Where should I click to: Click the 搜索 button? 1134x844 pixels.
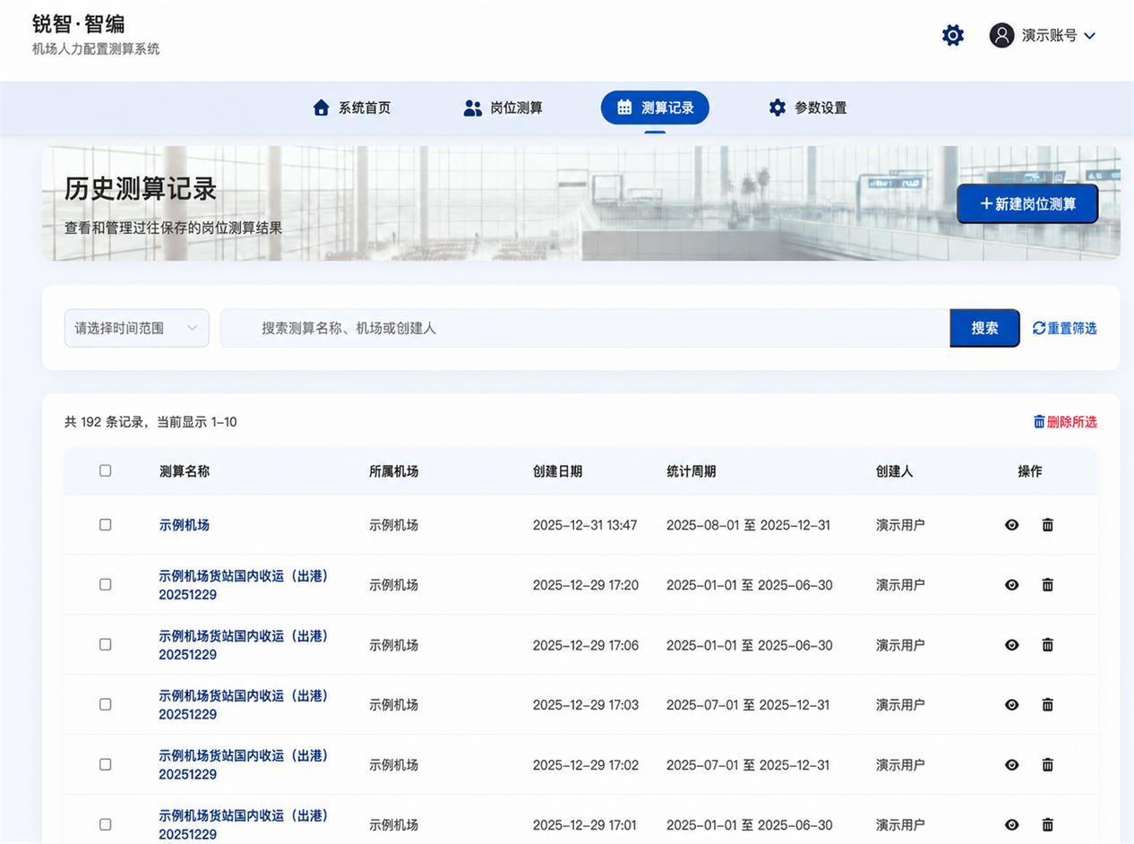[984, 328]
